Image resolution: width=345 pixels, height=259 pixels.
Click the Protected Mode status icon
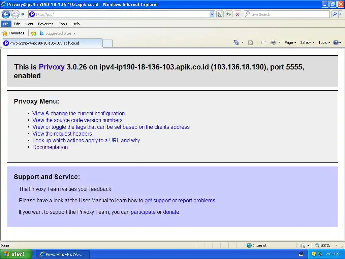pyautogui.click(x=303, y=246)
